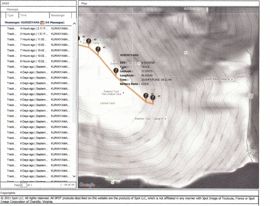Select track message 5 Hours ago 1:31 P
The height and width of the screenshot is (206, 270).
(38, 34)
